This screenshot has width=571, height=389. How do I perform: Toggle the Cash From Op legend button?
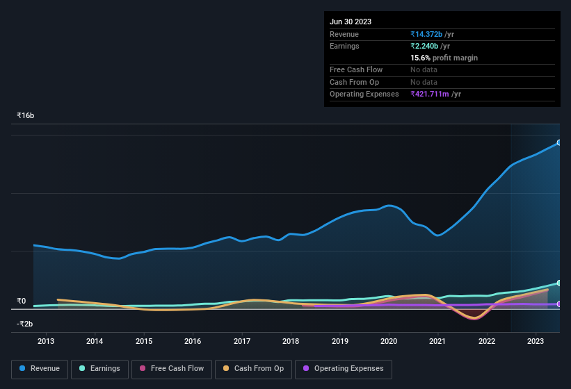coord(253,369)
